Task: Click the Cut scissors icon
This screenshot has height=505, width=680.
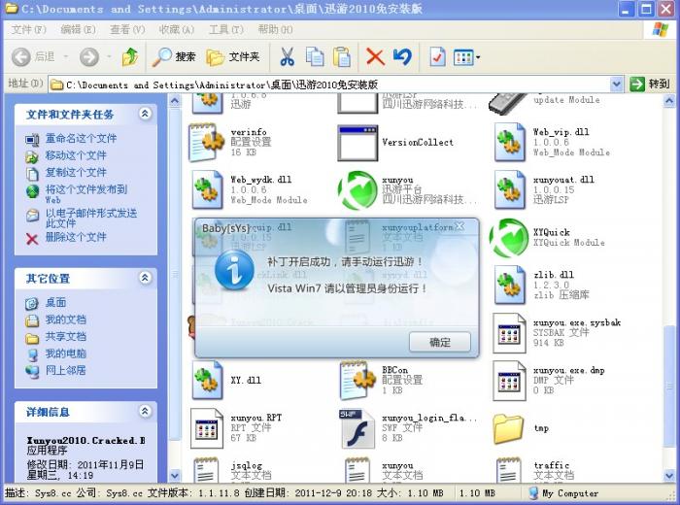Action: click(288, 56)
